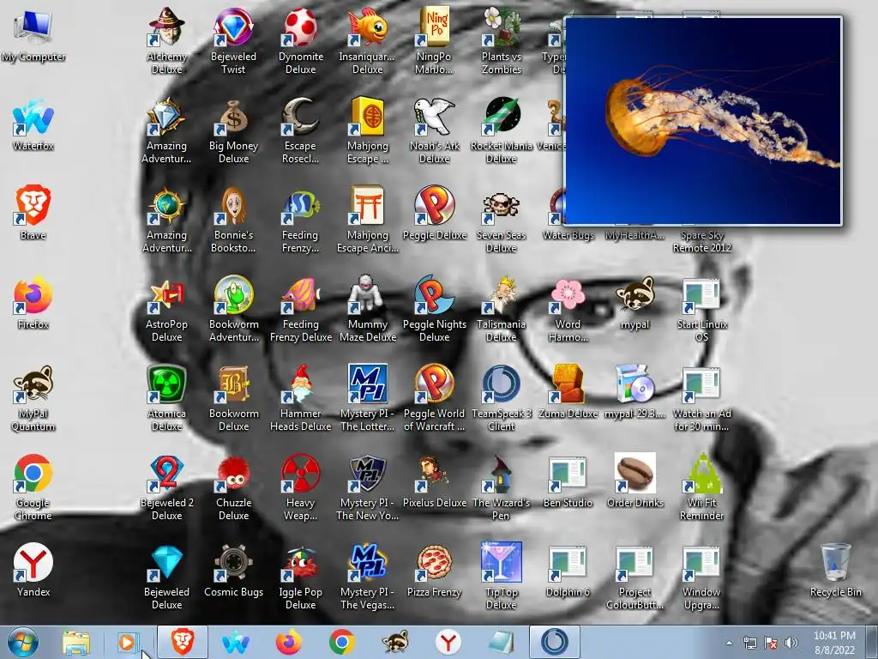Select the Watch an Ad for 30 min shortcut
This screenshot has height=659, width=878.
(701, 398)
